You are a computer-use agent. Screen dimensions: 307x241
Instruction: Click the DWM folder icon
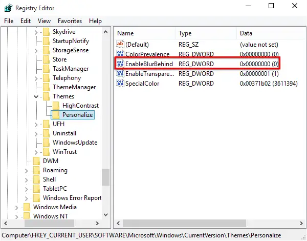coord(37,161)
